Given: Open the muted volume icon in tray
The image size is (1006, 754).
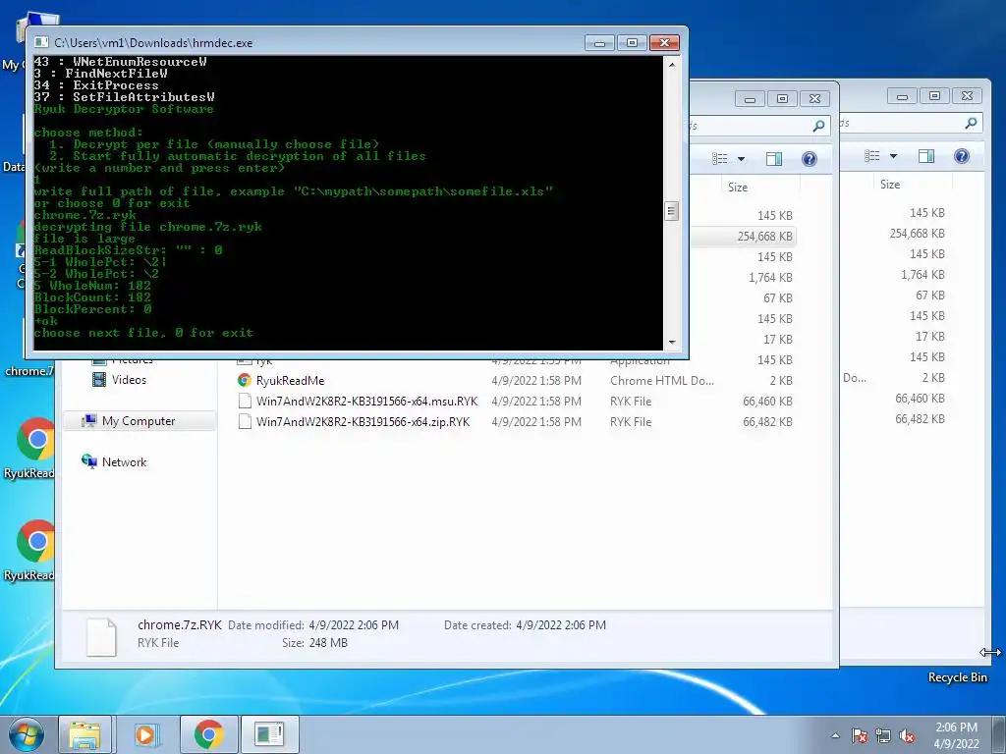Looking at the screenshot, I should point(907,736).
